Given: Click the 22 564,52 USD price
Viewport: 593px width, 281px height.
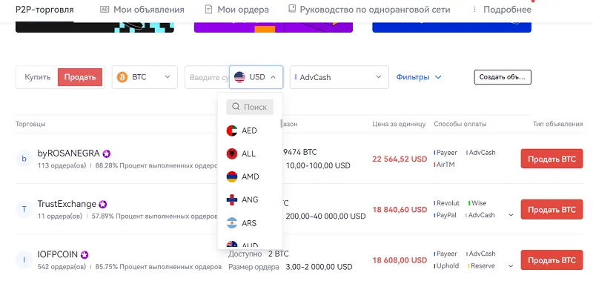Looking at the screenshot, I should point(400,159).
